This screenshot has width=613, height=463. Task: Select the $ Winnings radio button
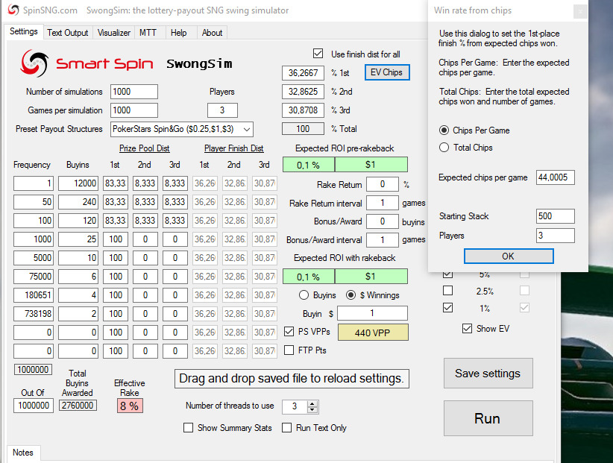pyautogui.click(x=350, y=295)
